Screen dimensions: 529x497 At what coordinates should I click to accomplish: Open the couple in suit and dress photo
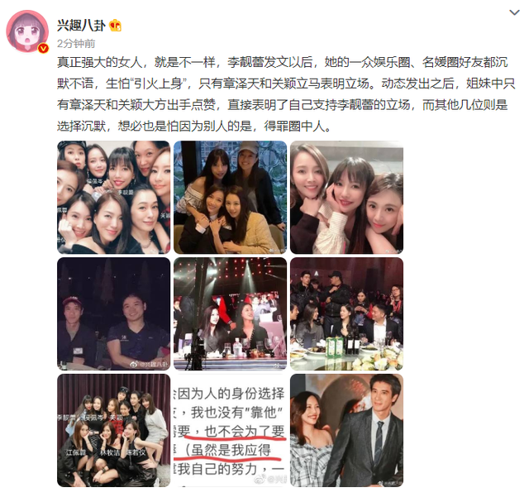[x=346, y=431]
